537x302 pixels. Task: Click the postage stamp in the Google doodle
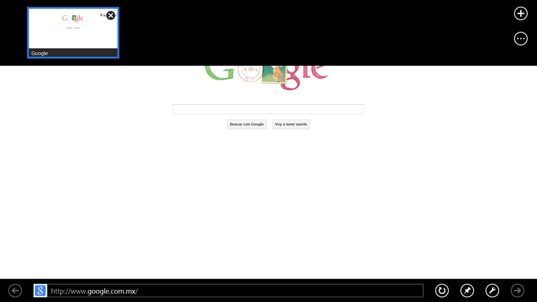[273, 75]
